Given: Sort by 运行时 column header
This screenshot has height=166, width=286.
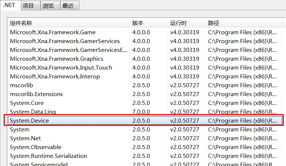Looking at the screenshot, I should click(x=187, y=23).
